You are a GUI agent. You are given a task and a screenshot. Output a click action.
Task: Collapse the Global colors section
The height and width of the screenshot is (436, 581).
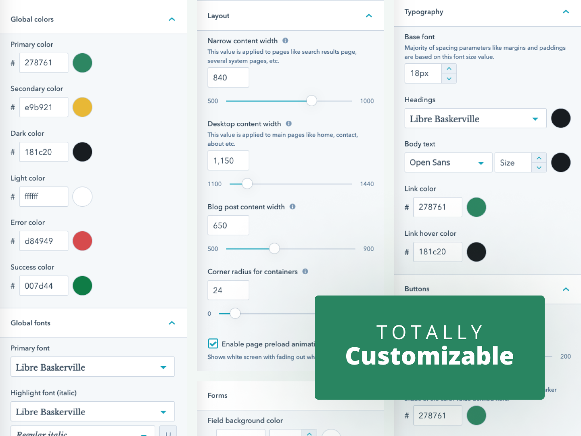tap(172, 19)
